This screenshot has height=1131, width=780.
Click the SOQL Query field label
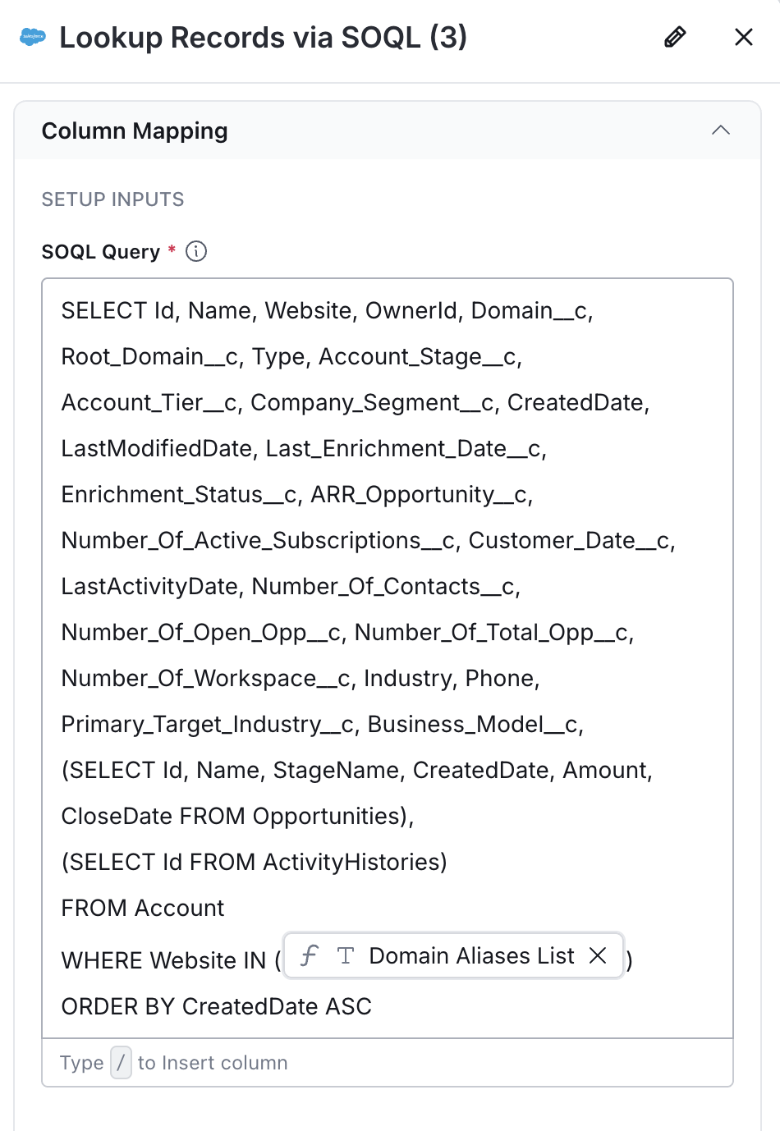coord(101,252)
